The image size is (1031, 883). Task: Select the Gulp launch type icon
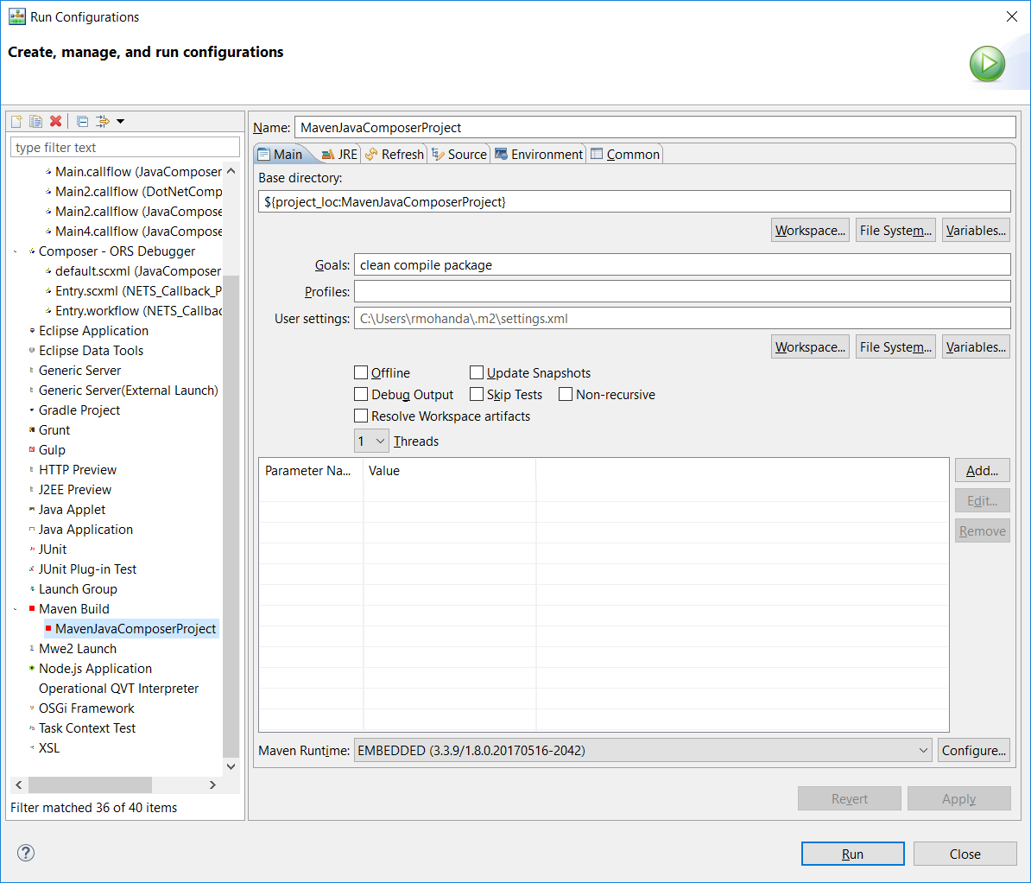click(32, 449)
